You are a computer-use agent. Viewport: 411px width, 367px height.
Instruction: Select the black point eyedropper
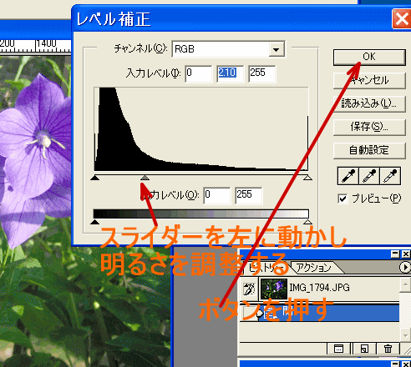tap(348, 176)
